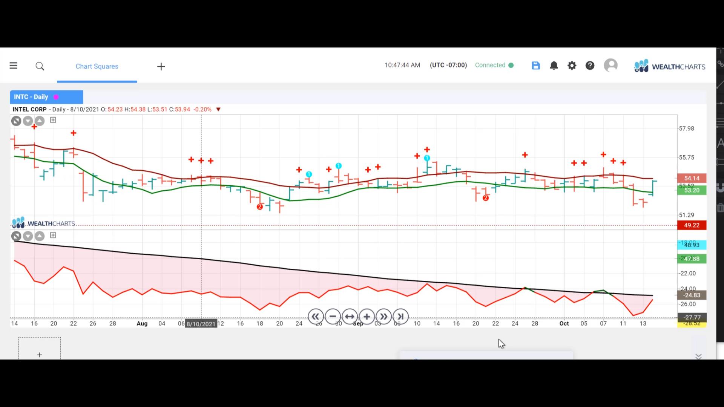Click the 8/10/2021 date marker on axis
The image size is (724, 407).
point(201,324)
